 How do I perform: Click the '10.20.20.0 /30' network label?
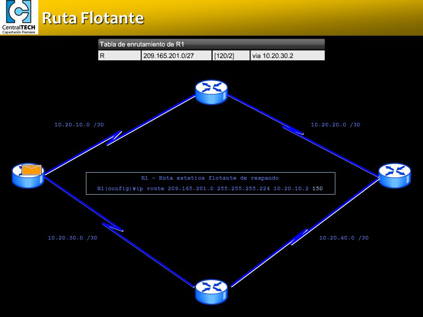click(x=335, y=125)
